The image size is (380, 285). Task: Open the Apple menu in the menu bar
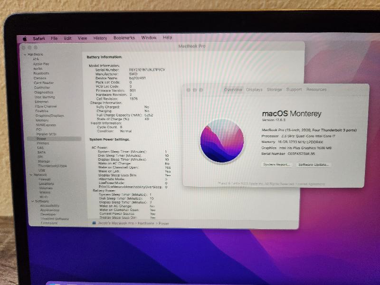(x=25, y=38)
